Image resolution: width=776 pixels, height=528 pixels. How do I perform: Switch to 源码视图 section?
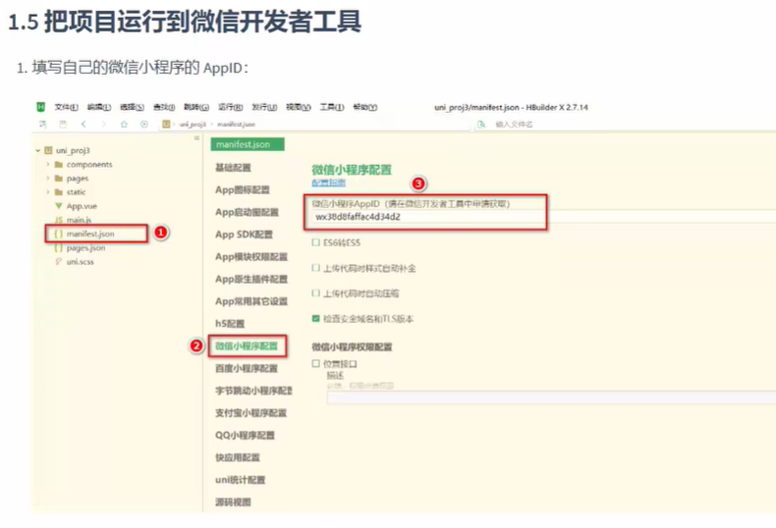pyautogui.click(x=233, y=502)
